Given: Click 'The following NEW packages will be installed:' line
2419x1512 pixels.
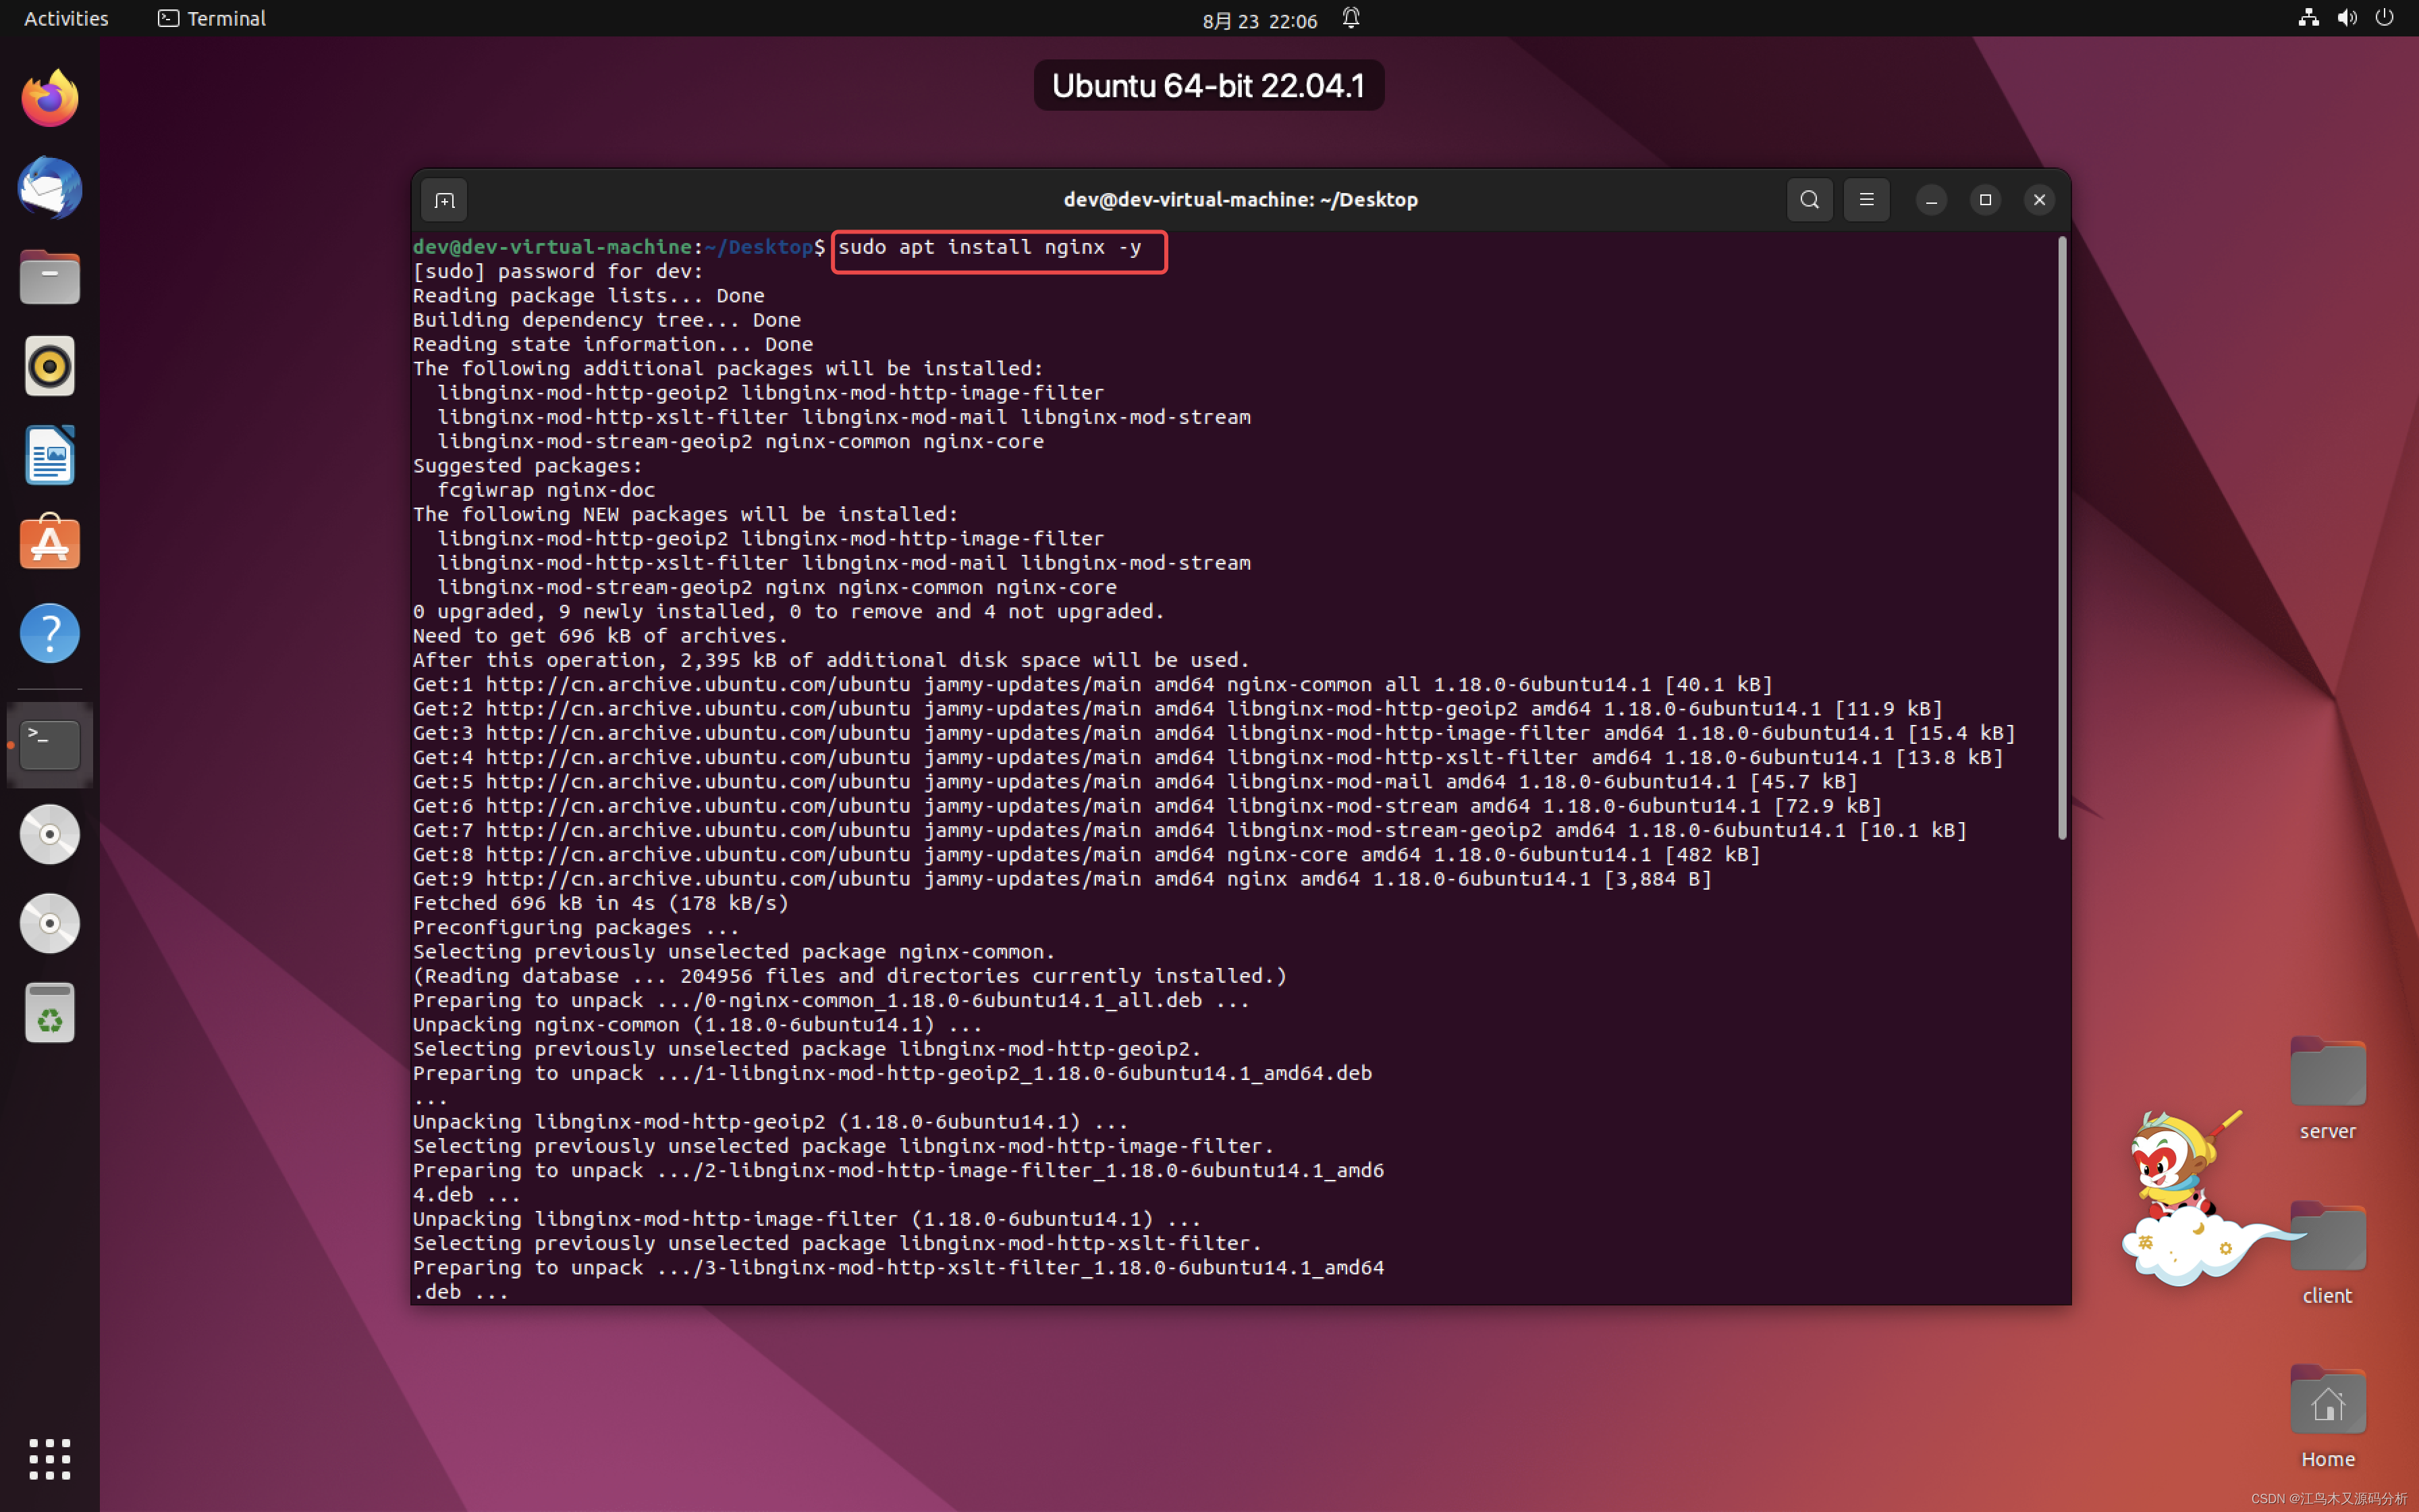Looking at the screenshot, I should [686, 514].
